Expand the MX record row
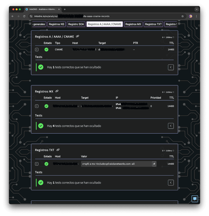This screenshot has width=209, height=216. (x=37, y=106)
